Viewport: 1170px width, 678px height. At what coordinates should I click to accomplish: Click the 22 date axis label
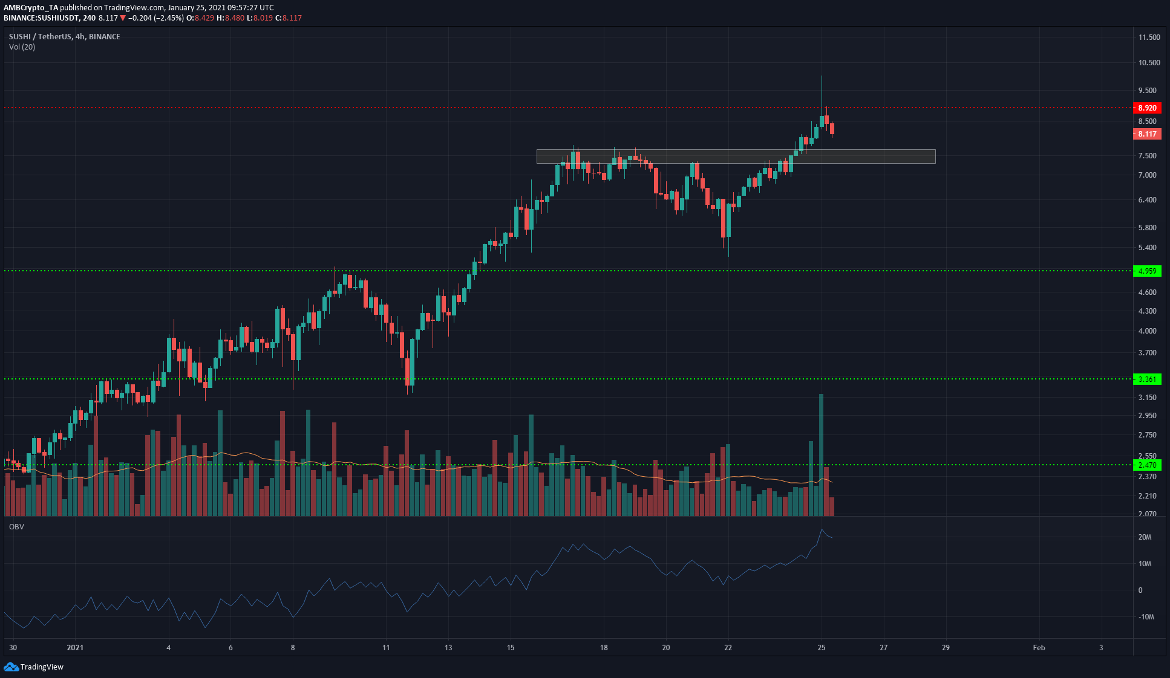(728, 648)
